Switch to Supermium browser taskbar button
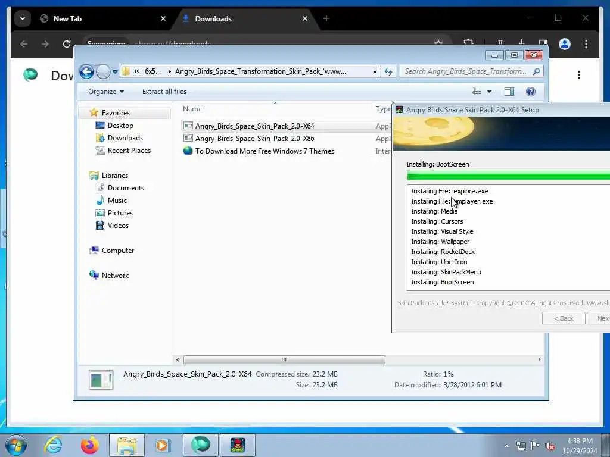610x457 pixels. 200,445
